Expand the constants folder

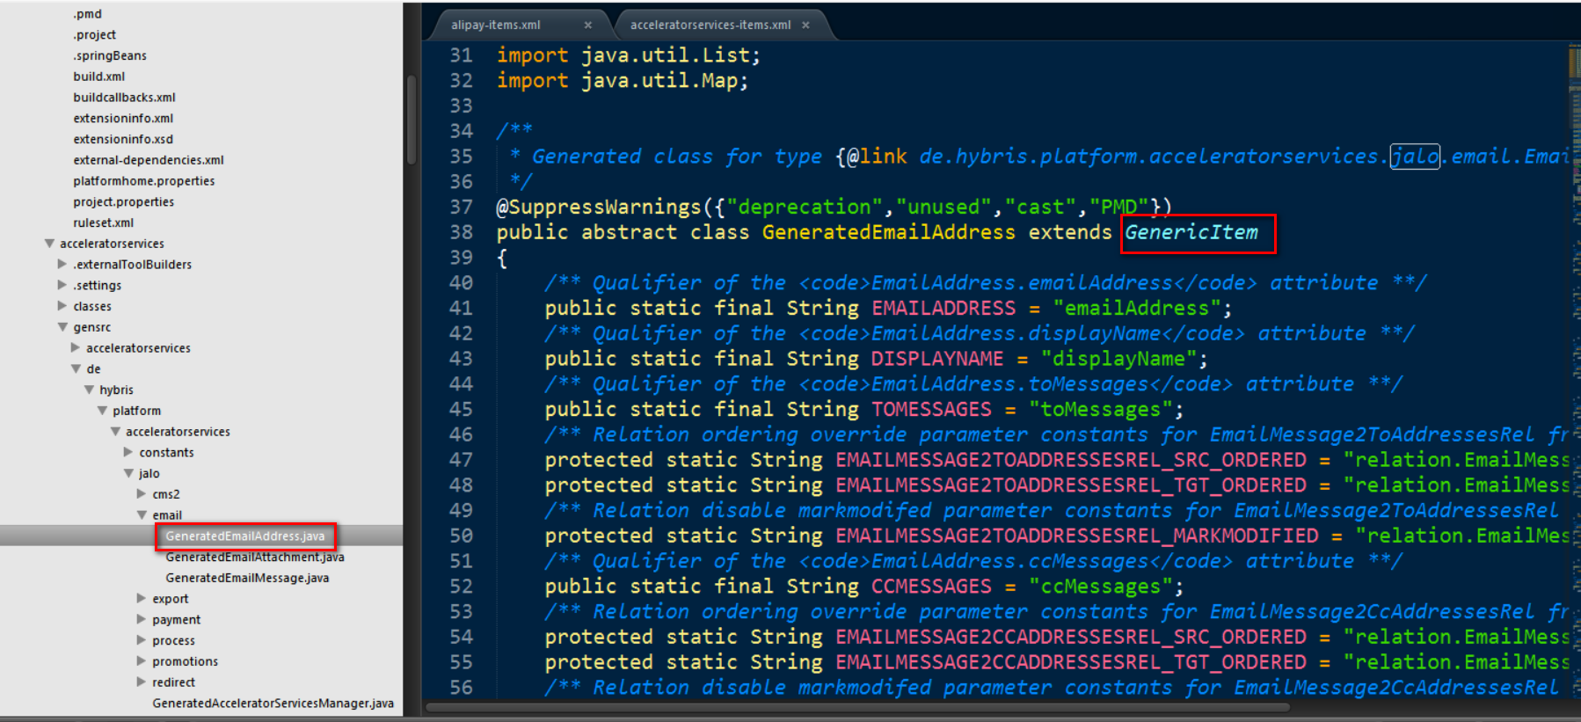pyautogui.click(x=128, y=452)
